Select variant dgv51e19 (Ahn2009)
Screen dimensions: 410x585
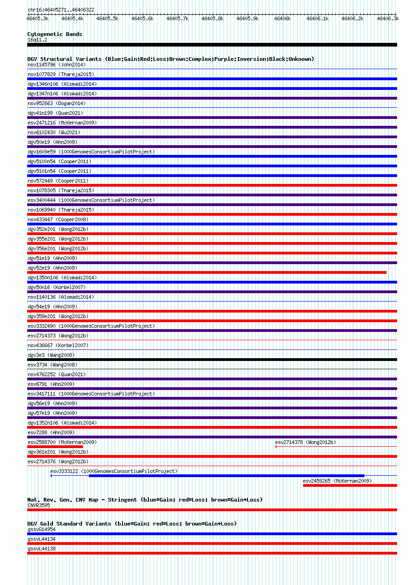(53, 258)
